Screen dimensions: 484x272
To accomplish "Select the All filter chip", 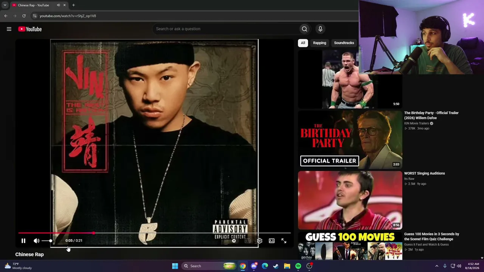I will 303,43.
